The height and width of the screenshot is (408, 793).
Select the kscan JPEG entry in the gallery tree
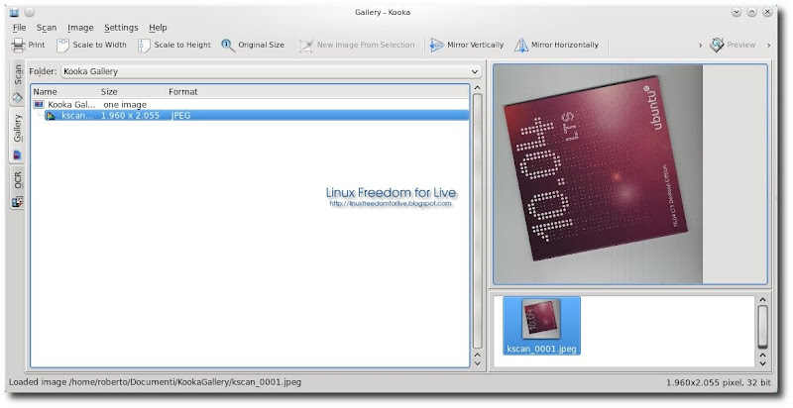pos(77,116)
